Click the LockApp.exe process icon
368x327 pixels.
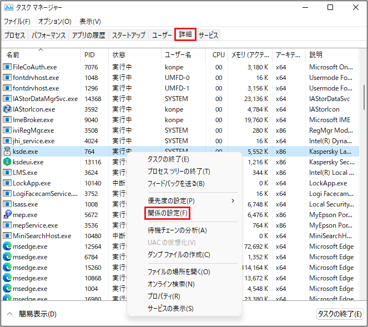click(x=7, y=183)
